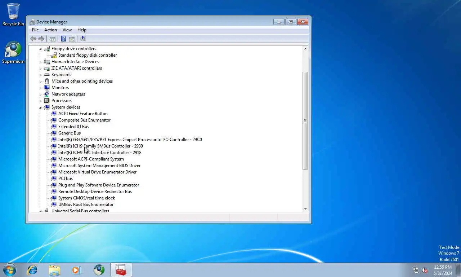Collapse the Floppy drive controllers node
461x277 pixels.
coord(40,49)
